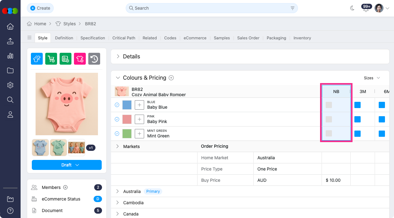Select the green romper thumbnail image
This screenshot has height=218, width=394.
tap(58, 147)
